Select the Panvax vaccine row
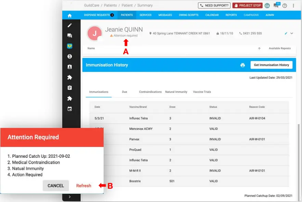 (x=189, y=139)
